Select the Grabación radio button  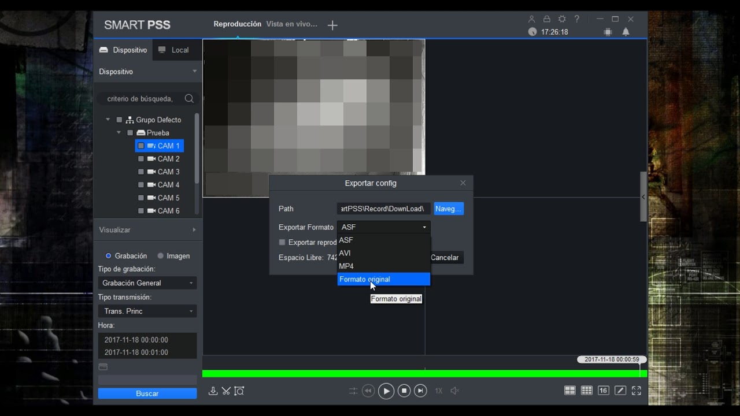tap(108, 256)
